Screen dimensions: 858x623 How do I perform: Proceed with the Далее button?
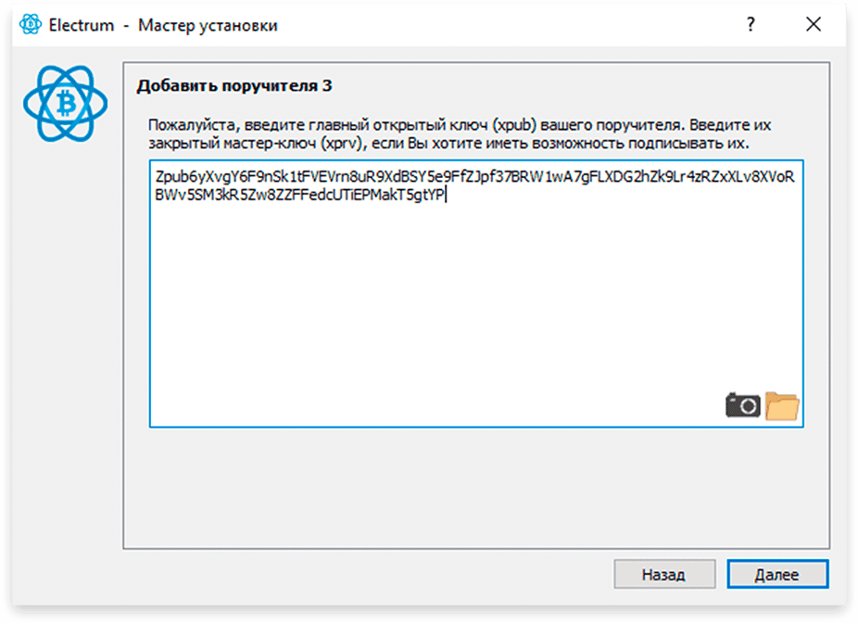coord(777,574)
